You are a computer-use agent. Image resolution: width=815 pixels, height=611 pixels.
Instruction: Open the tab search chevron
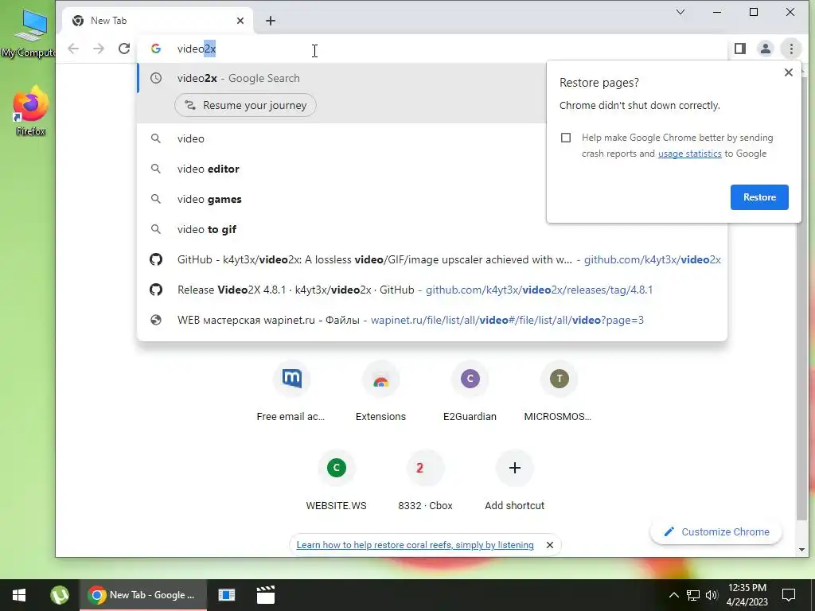680,12
